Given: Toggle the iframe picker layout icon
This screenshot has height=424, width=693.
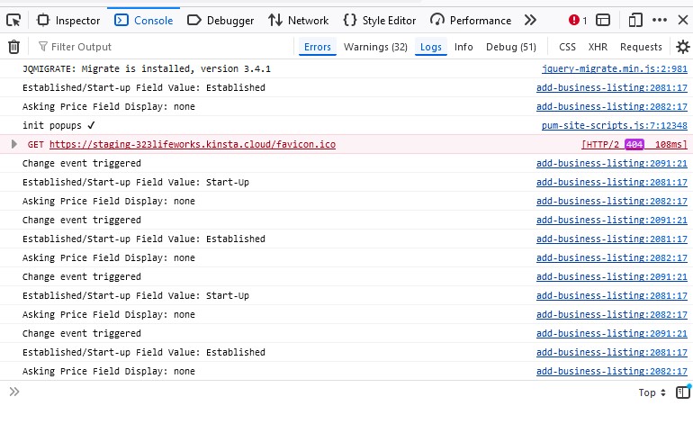Looking at the screenshot, I should tap(603, 21).
